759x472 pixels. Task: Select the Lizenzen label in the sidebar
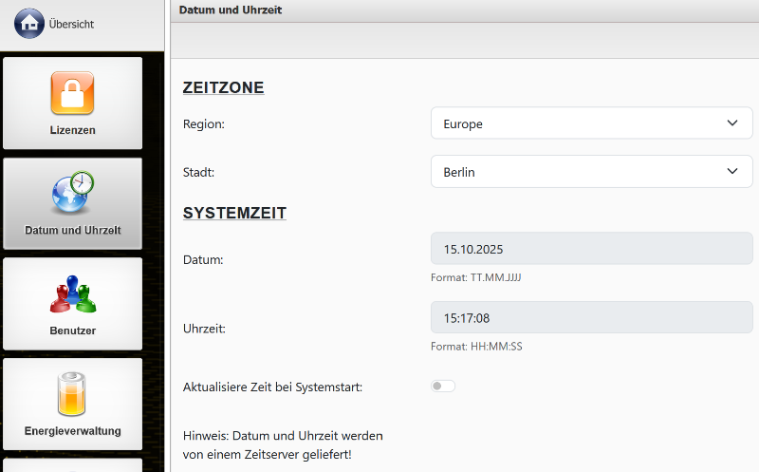[72, 130]
